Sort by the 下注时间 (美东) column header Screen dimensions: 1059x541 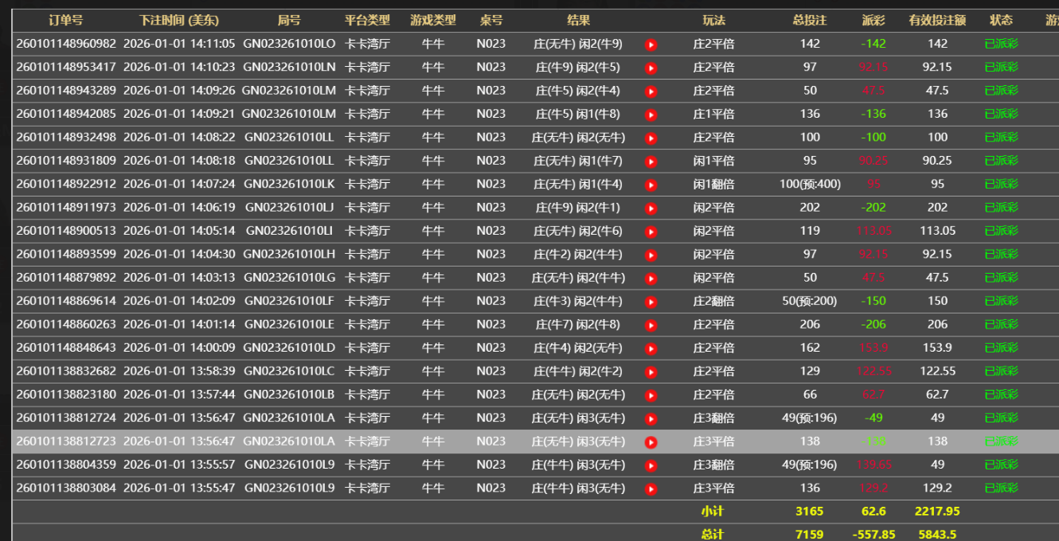tap(179, 20)
